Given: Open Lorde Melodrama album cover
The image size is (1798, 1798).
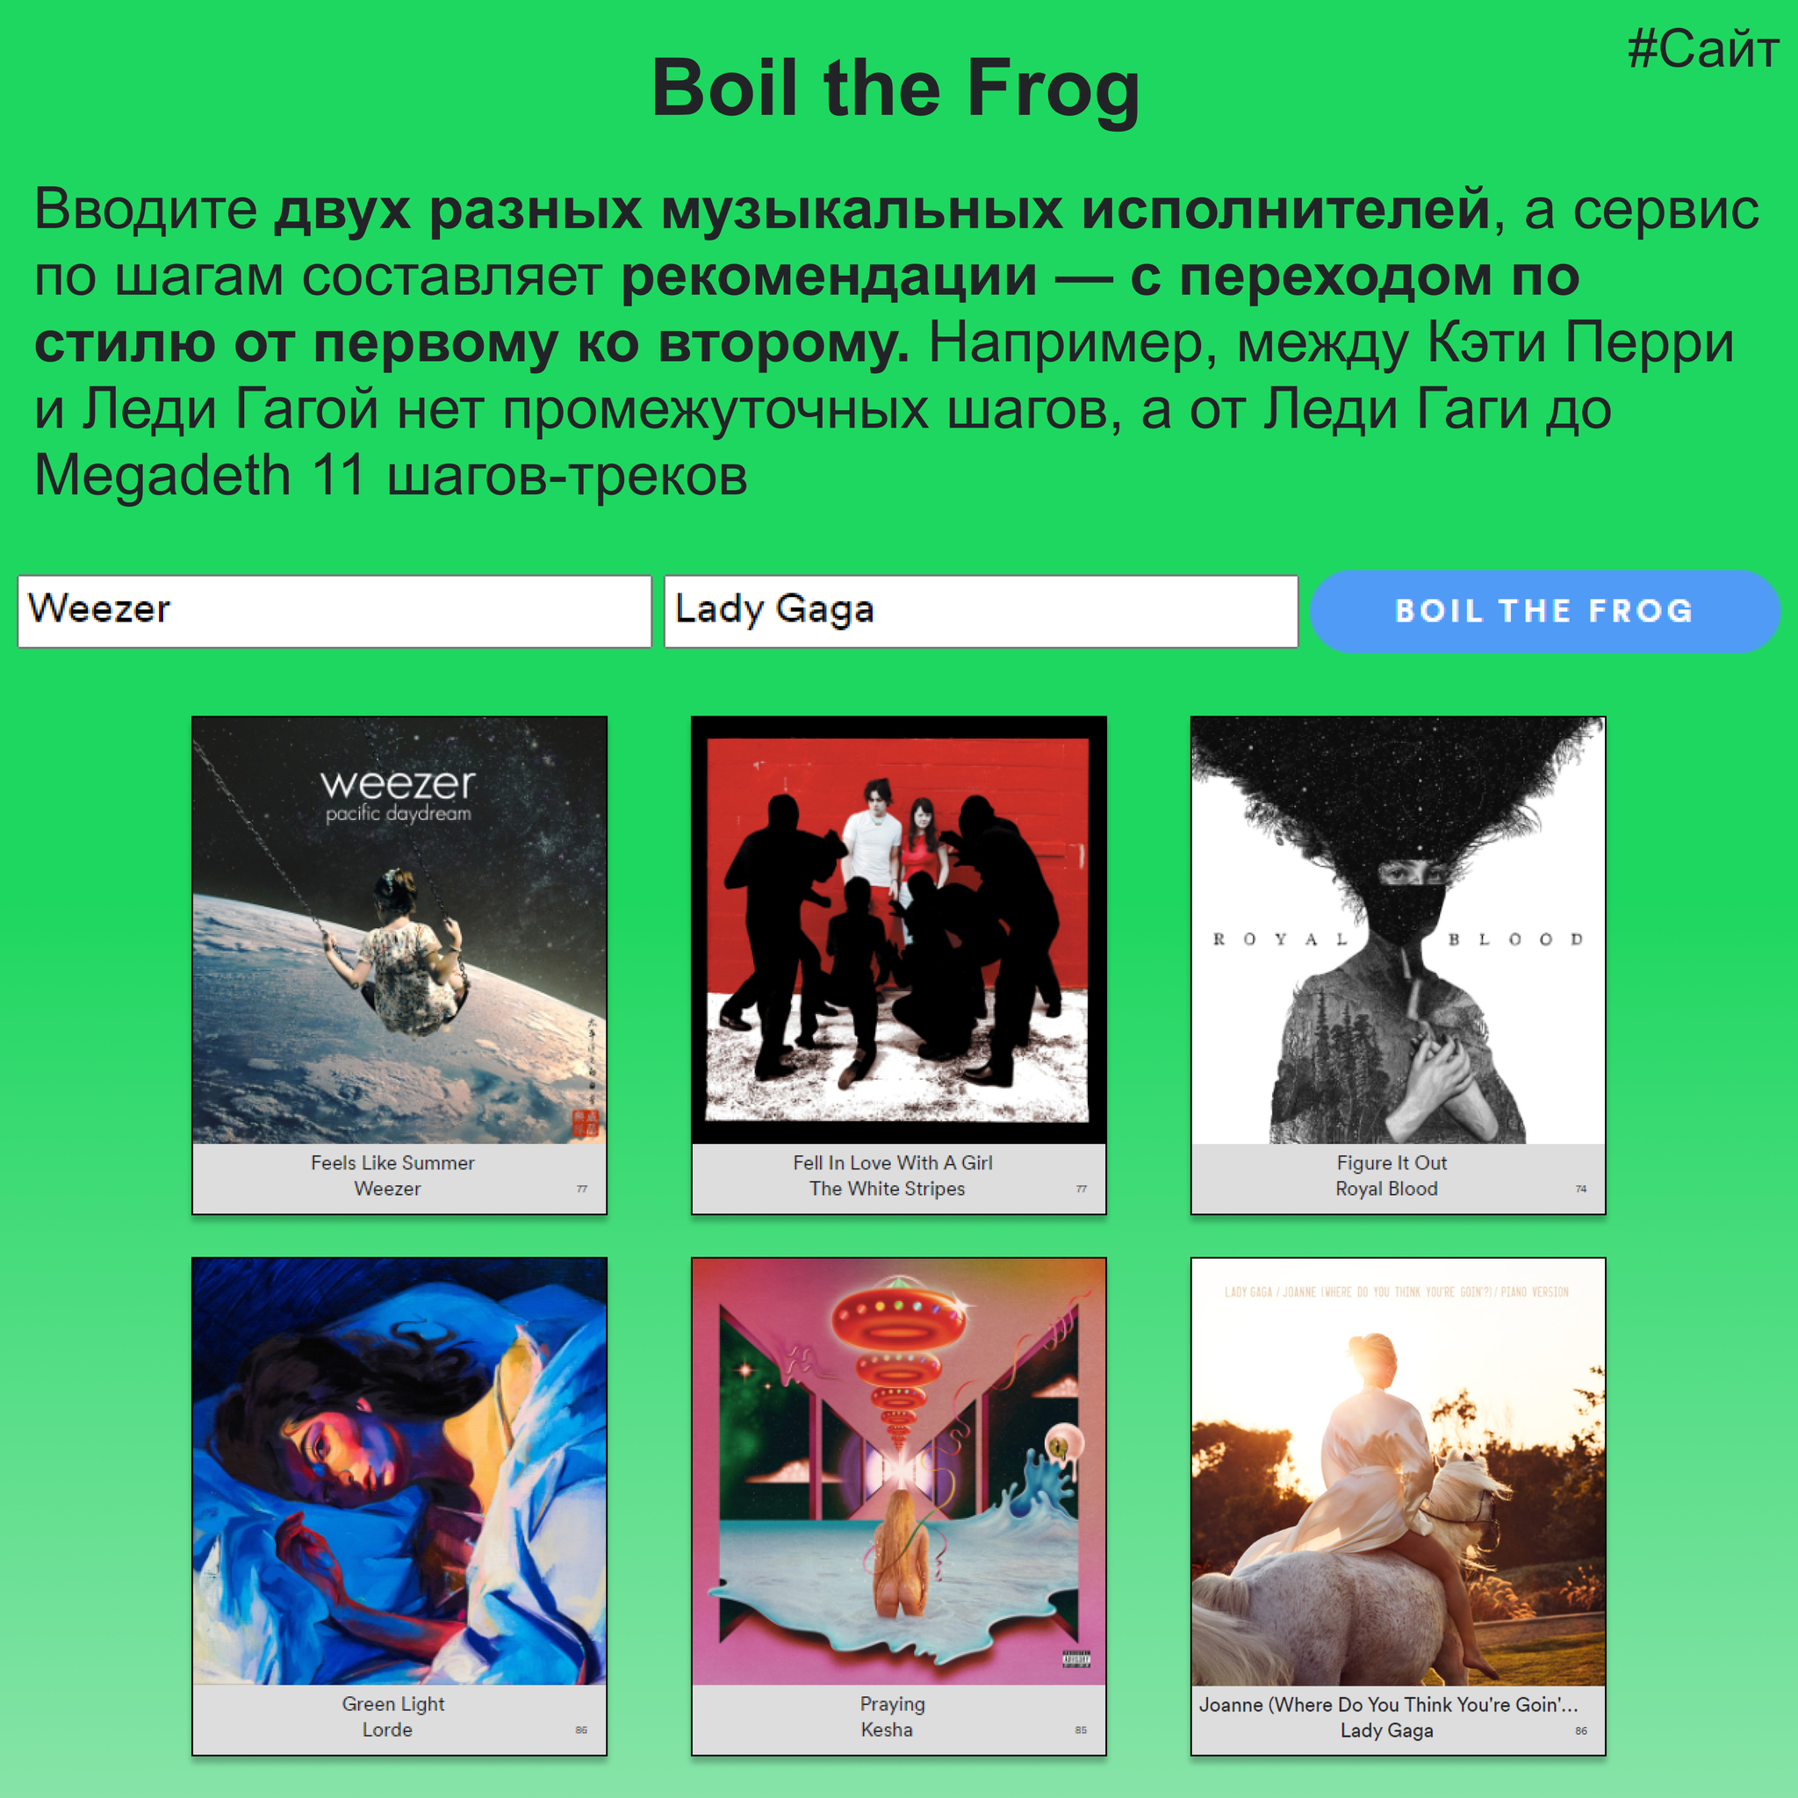Looking at the screenshot, I should tap(399, 1471).
